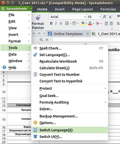The width and height of the screenshot is (120, 144).
Task: Open the Borders dropdown arrow
Action: pos(71,24)
